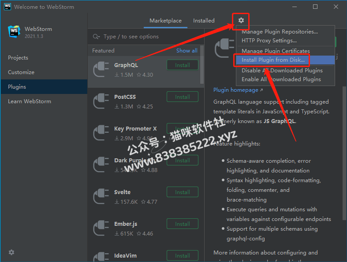Select the Key Promoter X plugin name
Viewport: 347px width, 262px height.
135,129
